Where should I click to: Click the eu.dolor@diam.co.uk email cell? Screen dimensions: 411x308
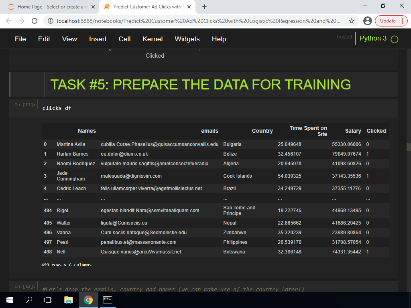[124, 154]
